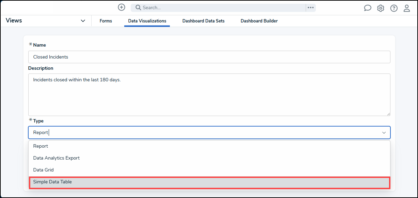Switch to the Forms tab
The width and height of the screenshot is (418, 198).
[x=106, y=21]
